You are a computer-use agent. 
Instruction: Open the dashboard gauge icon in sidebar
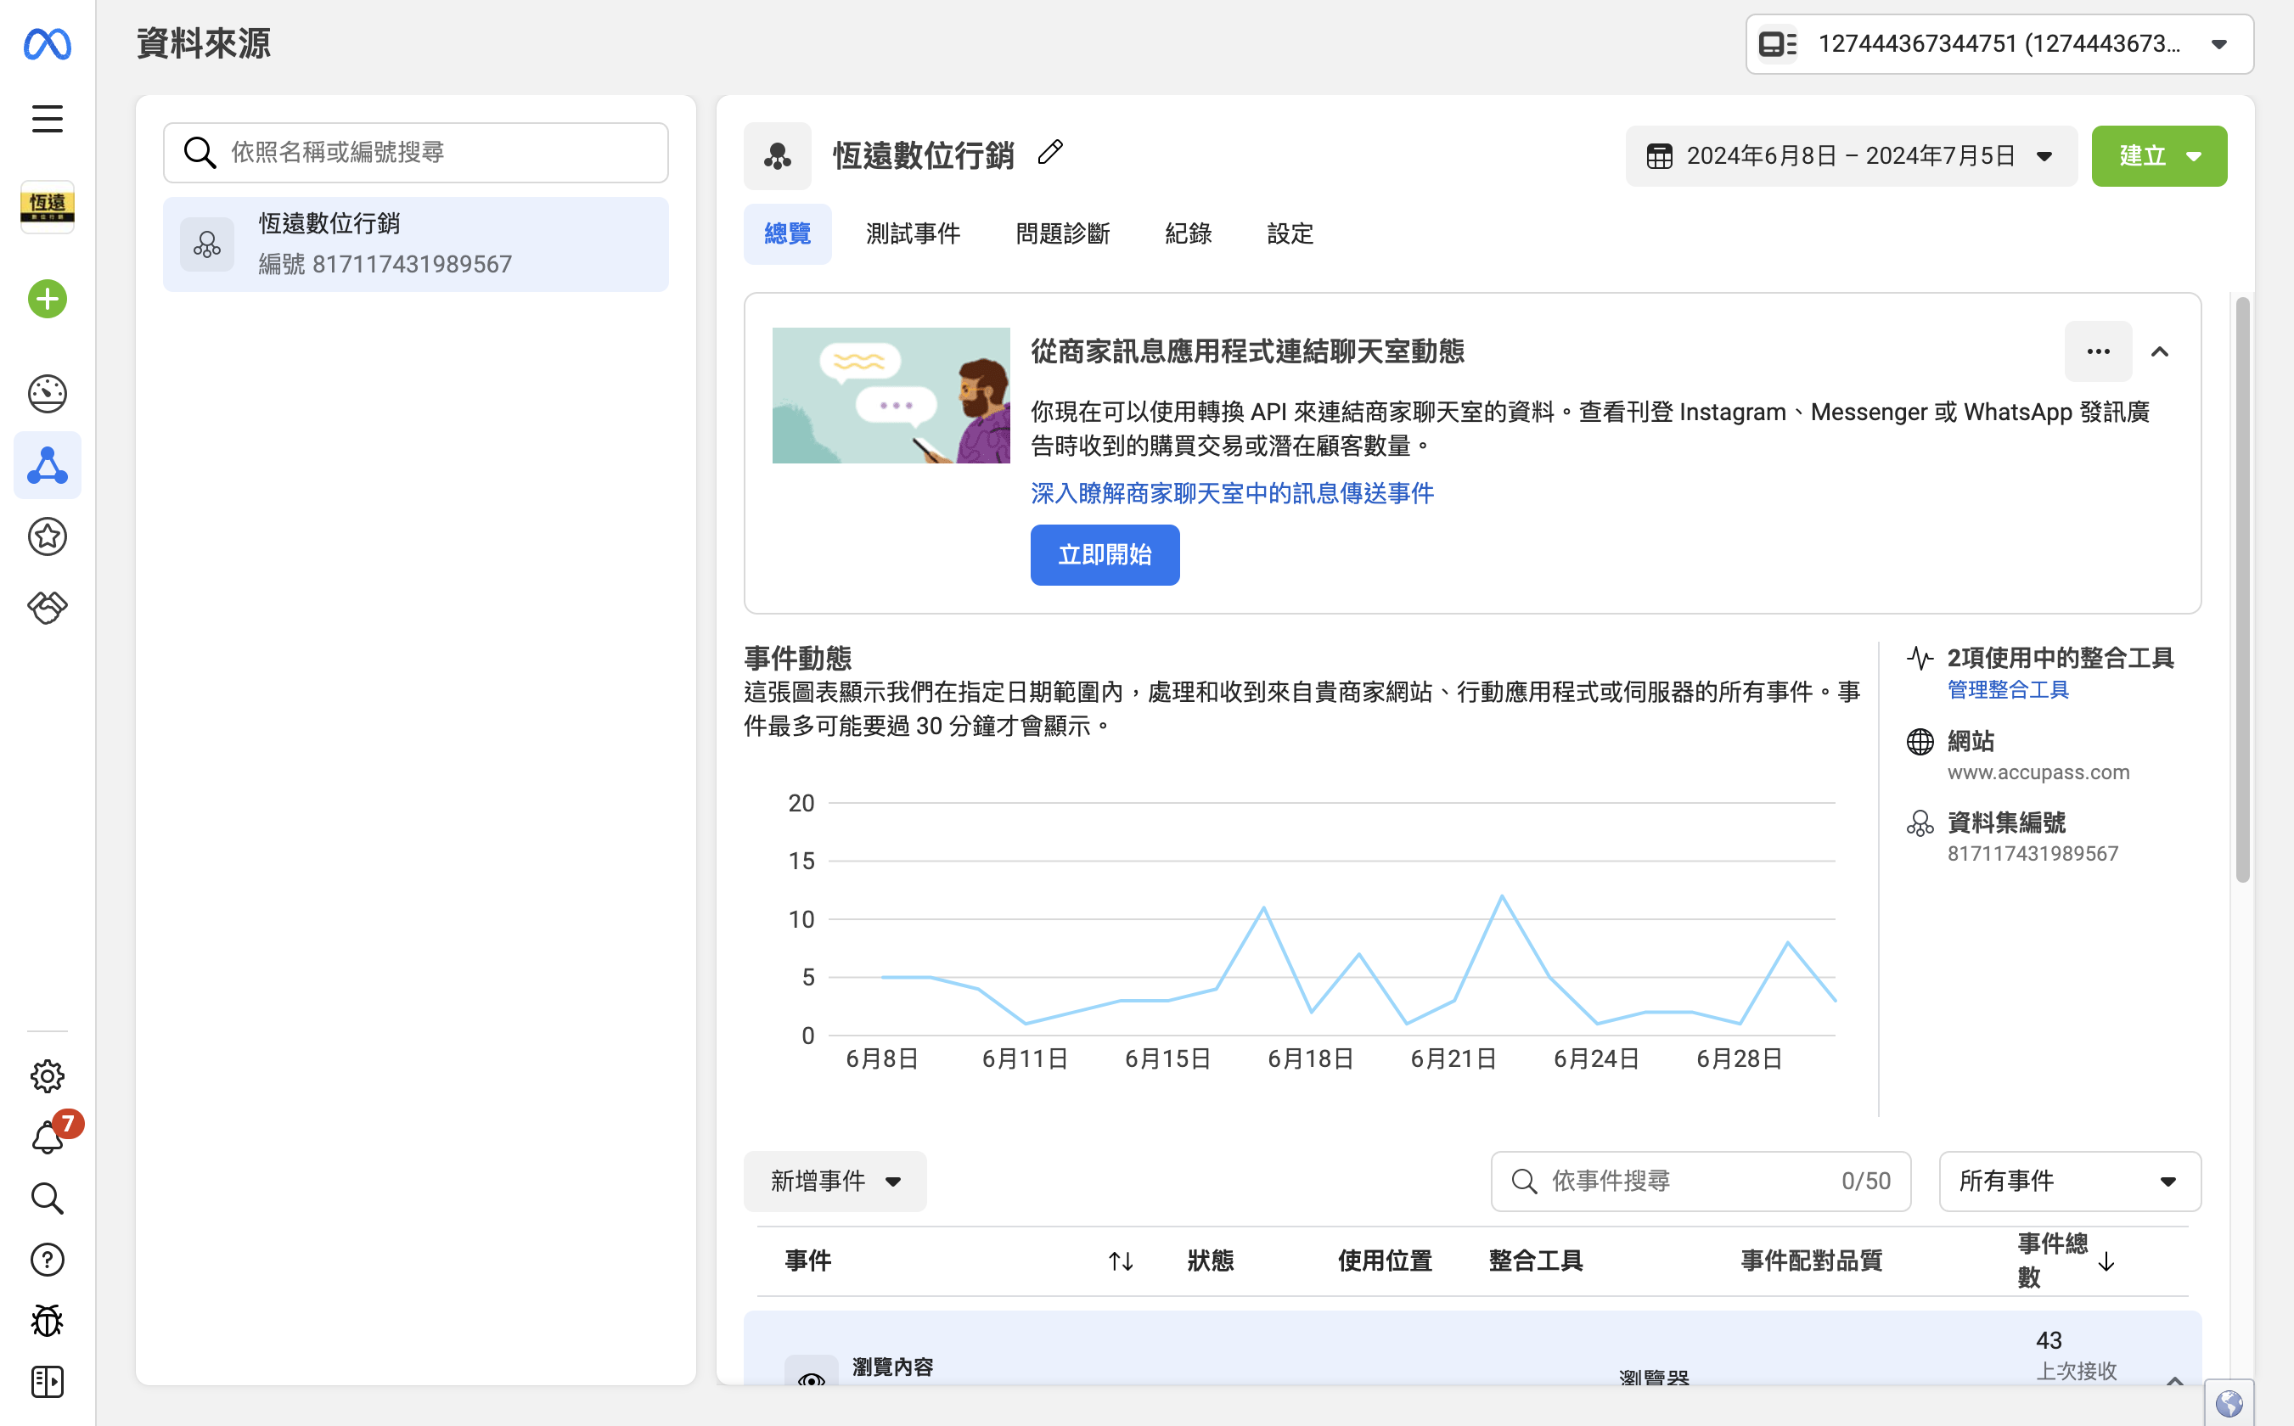48,393
